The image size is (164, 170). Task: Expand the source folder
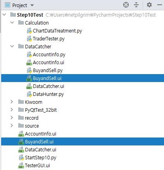[x=12, y=126]
